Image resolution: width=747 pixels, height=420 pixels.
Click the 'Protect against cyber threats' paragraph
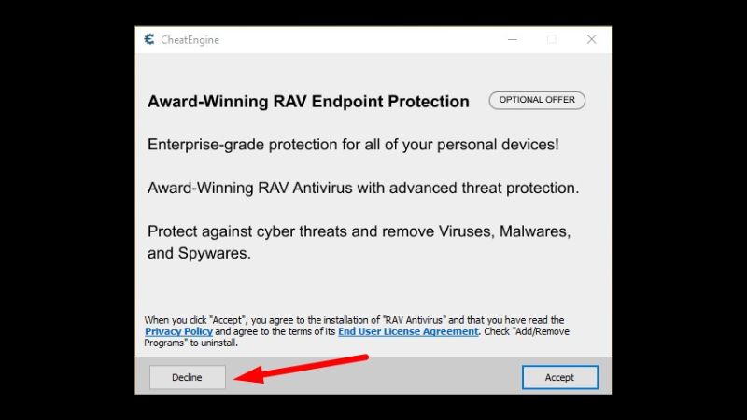click(359, 242)
